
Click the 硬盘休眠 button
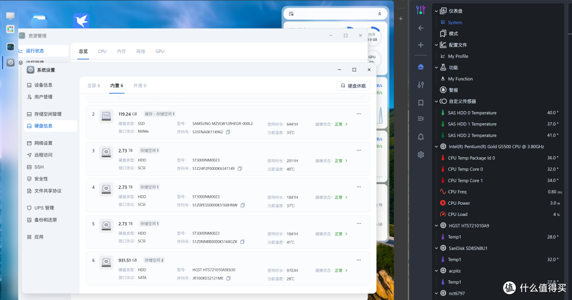[353, 86]
